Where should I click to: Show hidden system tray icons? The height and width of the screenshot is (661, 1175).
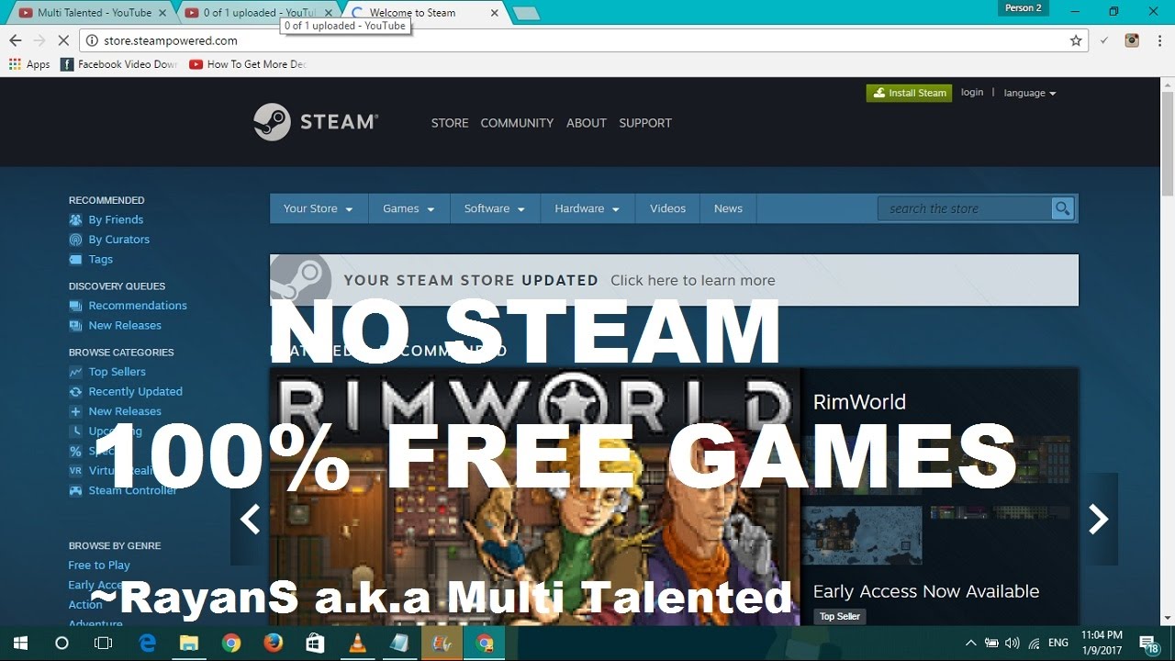point(970,643)
